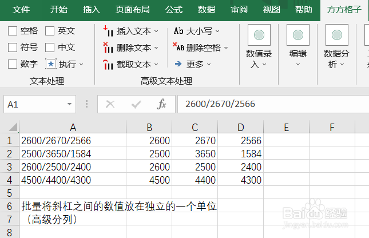The width and height of the screenshot is (369, 238).
Task: Select column A header
Action: (73, 127)
